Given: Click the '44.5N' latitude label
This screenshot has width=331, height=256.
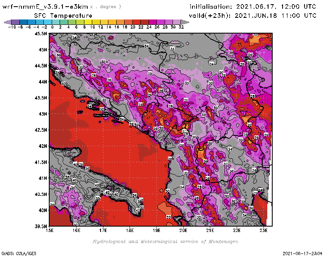Looking at the screenshot, I should [x=41, y=66].
